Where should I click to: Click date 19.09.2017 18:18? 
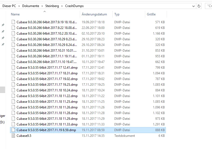(93, 22)
